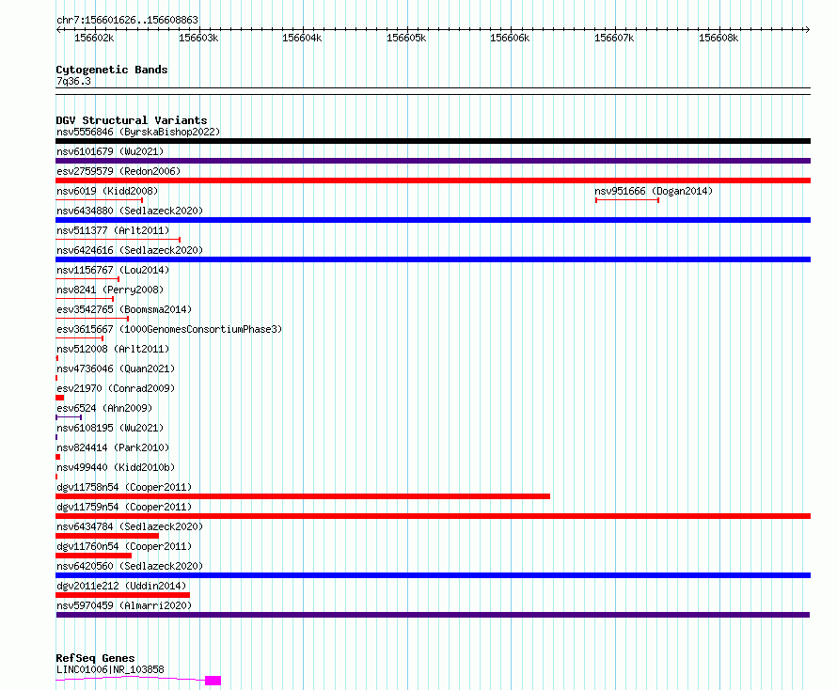Open dgv11758n54 (Cooper2011) variant label

(x=124, y=487)
